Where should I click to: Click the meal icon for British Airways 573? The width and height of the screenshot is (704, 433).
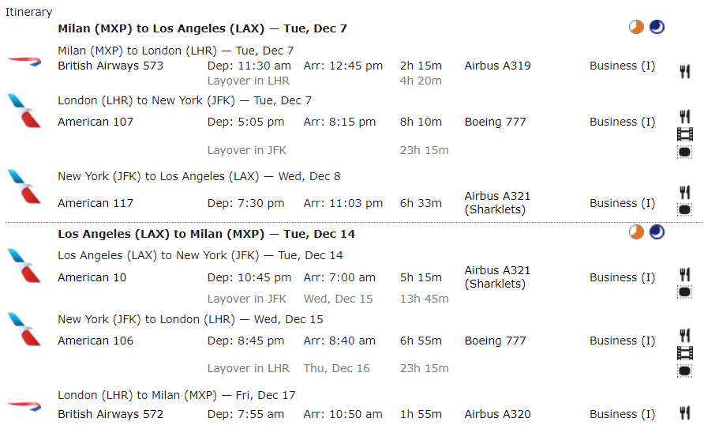684,72
